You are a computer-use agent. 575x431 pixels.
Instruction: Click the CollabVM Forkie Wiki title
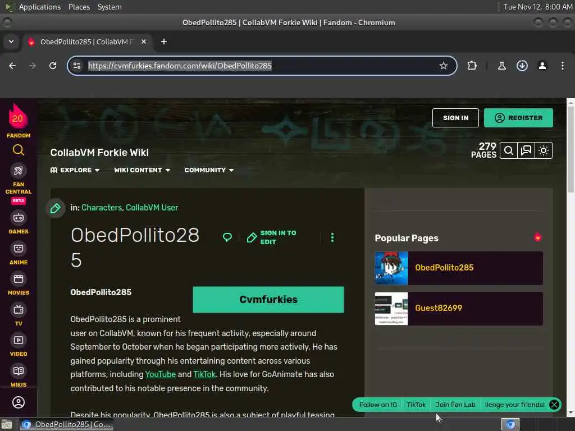(99, 153)
